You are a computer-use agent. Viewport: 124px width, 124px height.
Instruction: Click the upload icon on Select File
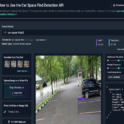13,93
